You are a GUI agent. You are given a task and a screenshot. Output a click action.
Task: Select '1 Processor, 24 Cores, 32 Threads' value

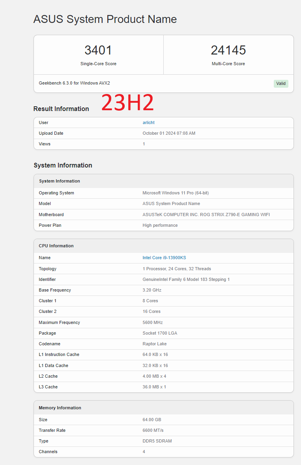point(177,269)
